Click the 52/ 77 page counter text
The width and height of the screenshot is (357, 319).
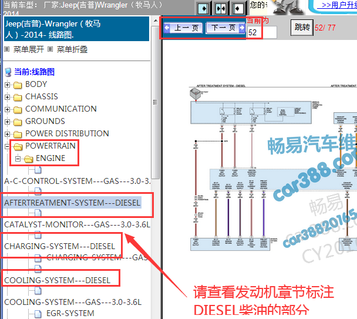325,28
